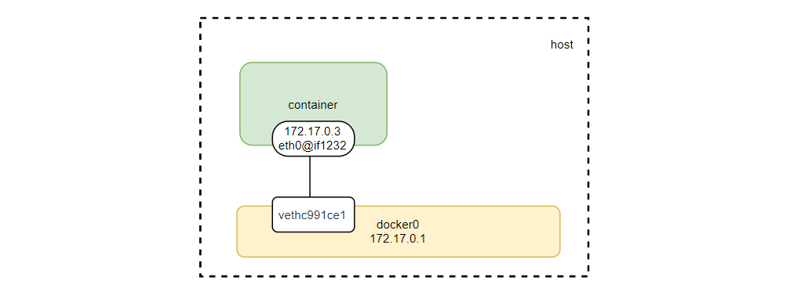Image resolution: width=790 pixels, height=288 pixels.
Task: Select the white vethc991ce1 box outline
Action: pos(313,214)
